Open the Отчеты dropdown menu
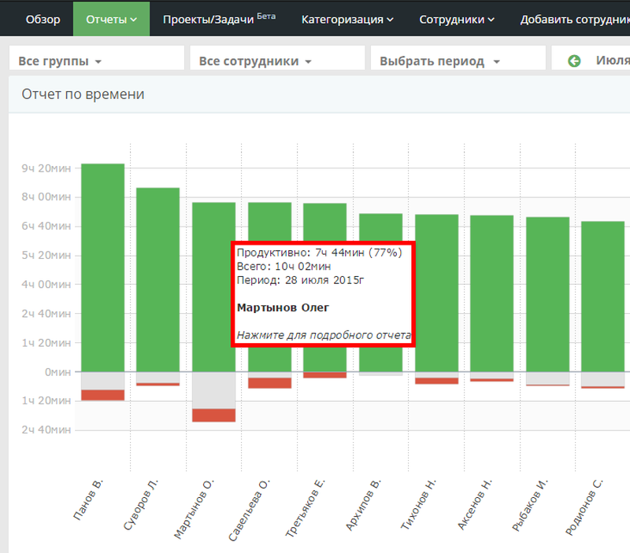This screenshot has height=553, width=630. 111,19
